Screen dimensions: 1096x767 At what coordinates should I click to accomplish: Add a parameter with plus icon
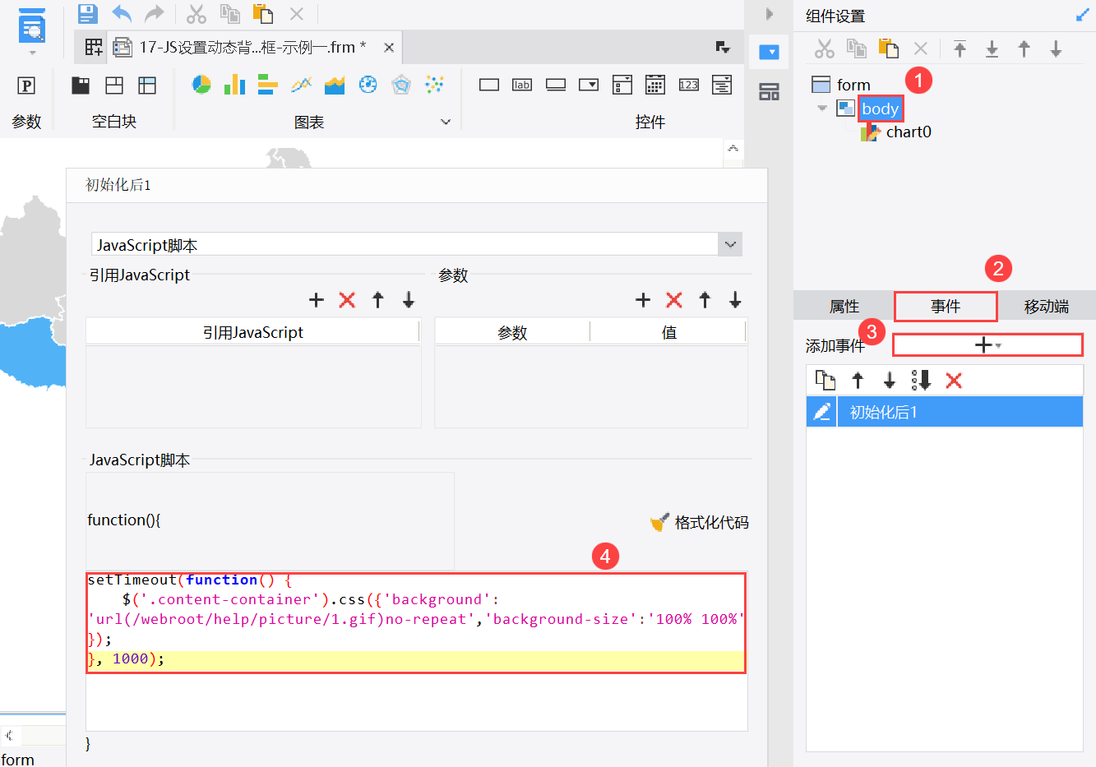(x=643, y=300)
